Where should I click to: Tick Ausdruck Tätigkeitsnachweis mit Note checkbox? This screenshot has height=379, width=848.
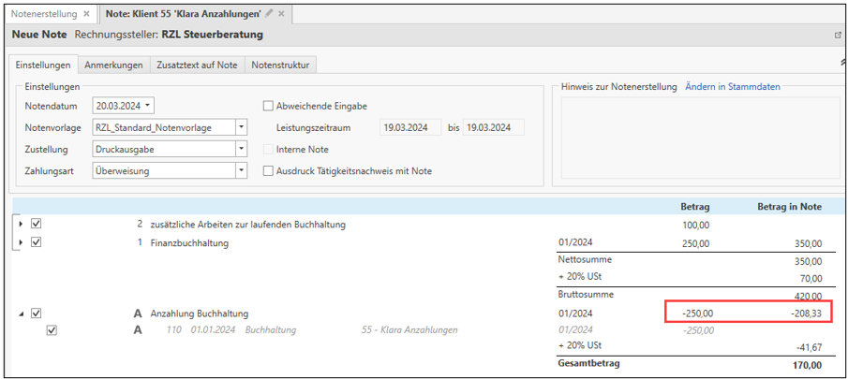(x=268, y=171)
